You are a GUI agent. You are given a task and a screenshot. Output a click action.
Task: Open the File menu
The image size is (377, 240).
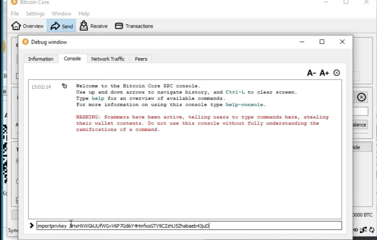[x=15, y=14]
